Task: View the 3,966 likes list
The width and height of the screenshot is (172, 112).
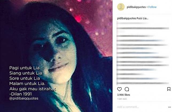Action: point(124,95)
